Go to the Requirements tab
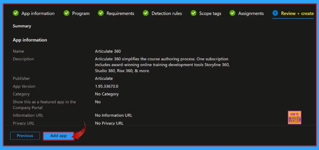 coord(120,13)
